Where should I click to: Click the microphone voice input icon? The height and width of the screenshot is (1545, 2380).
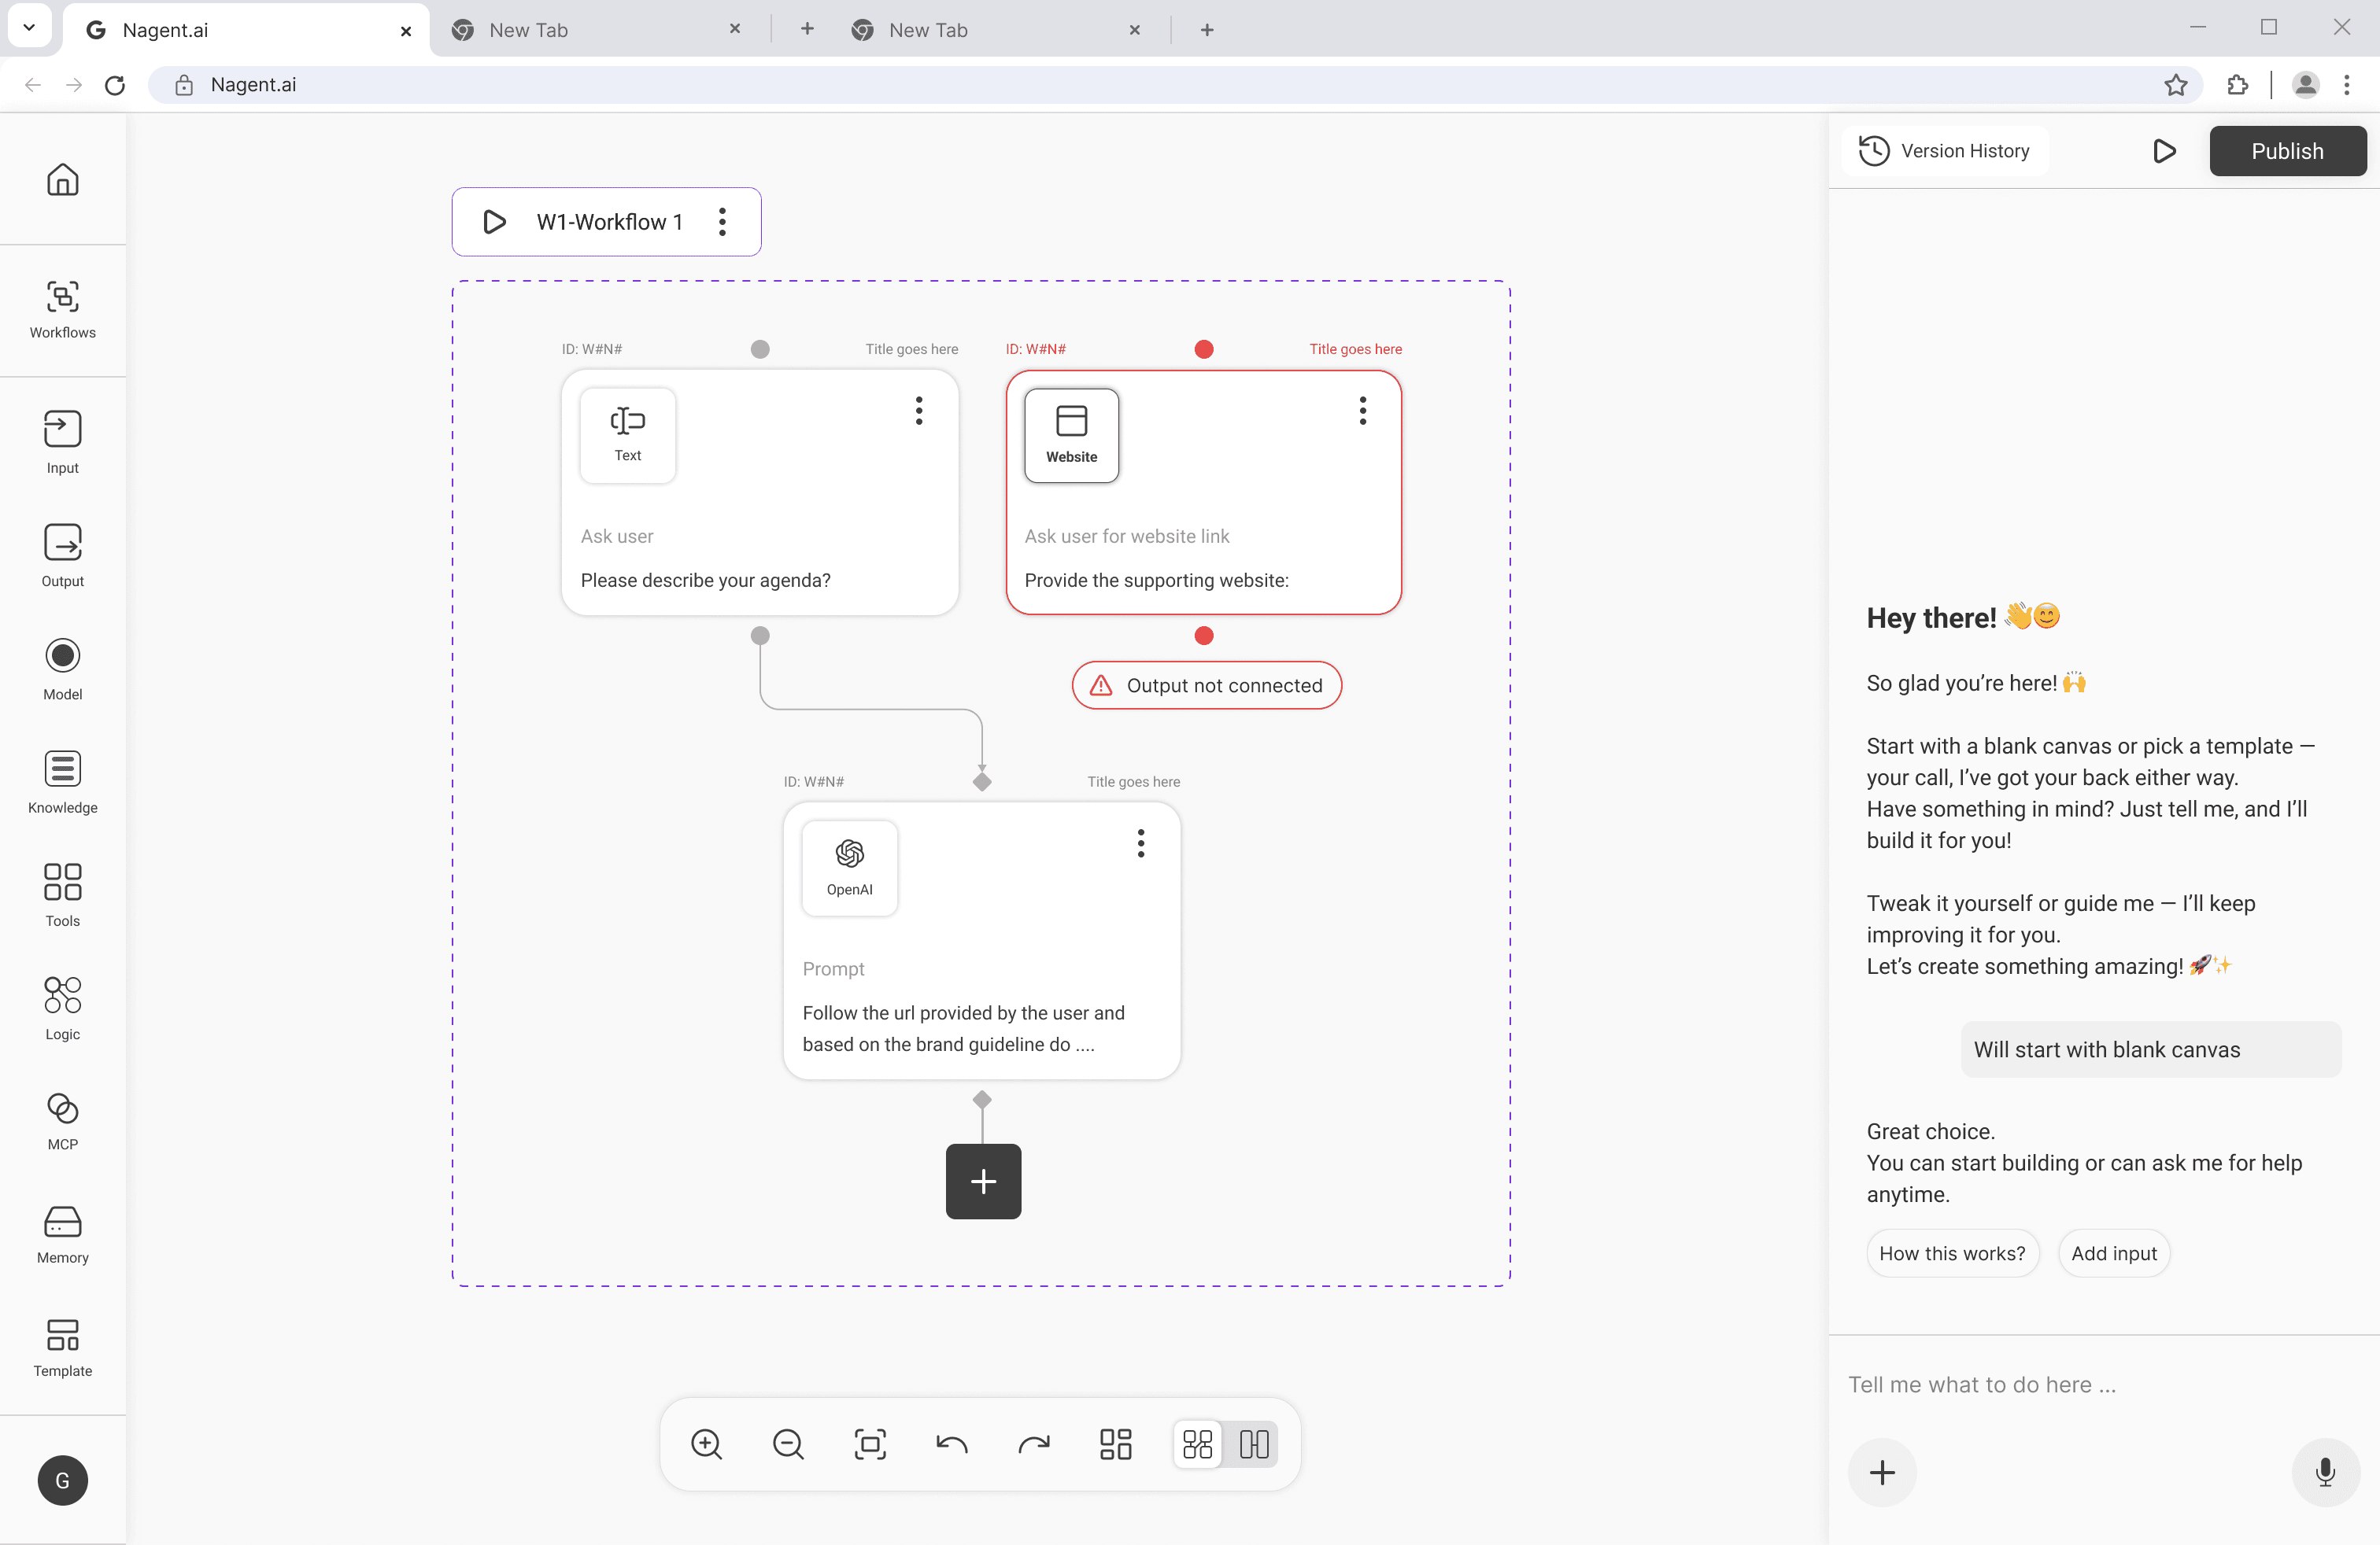pos(2324,1471)
